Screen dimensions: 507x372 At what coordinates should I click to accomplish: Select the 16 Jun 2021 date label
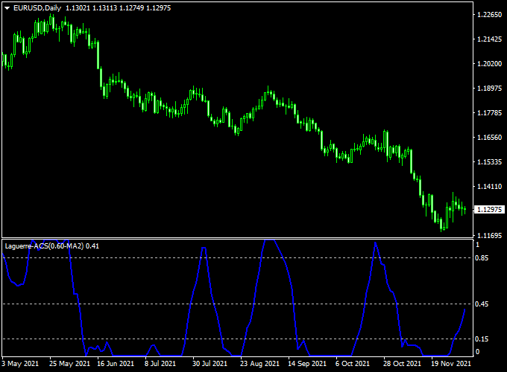(x=116, y=364)
